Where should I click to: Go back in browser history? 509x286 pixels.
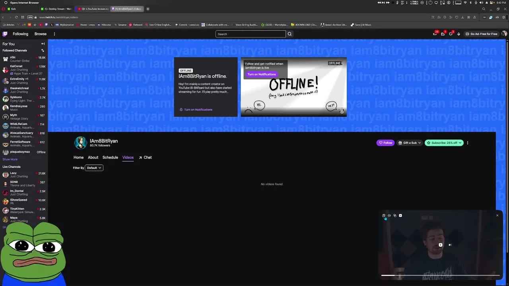click(3, 17)
